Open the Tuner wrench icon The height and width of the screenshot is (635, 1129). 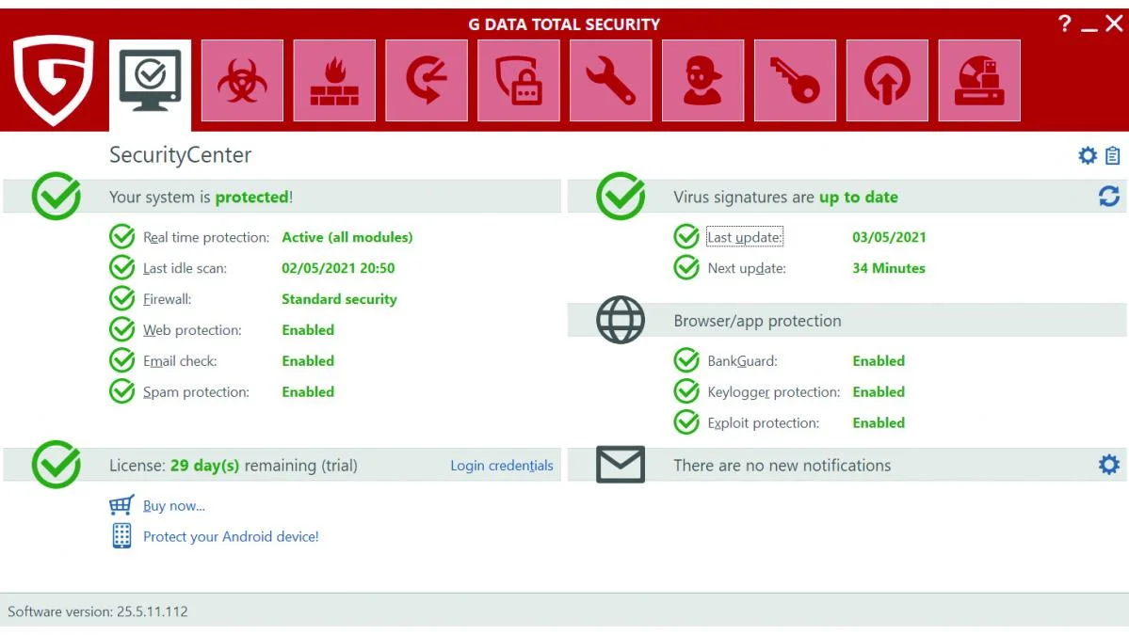(x=610, y=81)
